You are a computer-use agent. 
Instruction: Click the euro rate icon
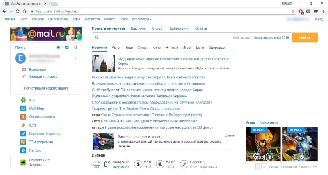click(x=160, y=164)
